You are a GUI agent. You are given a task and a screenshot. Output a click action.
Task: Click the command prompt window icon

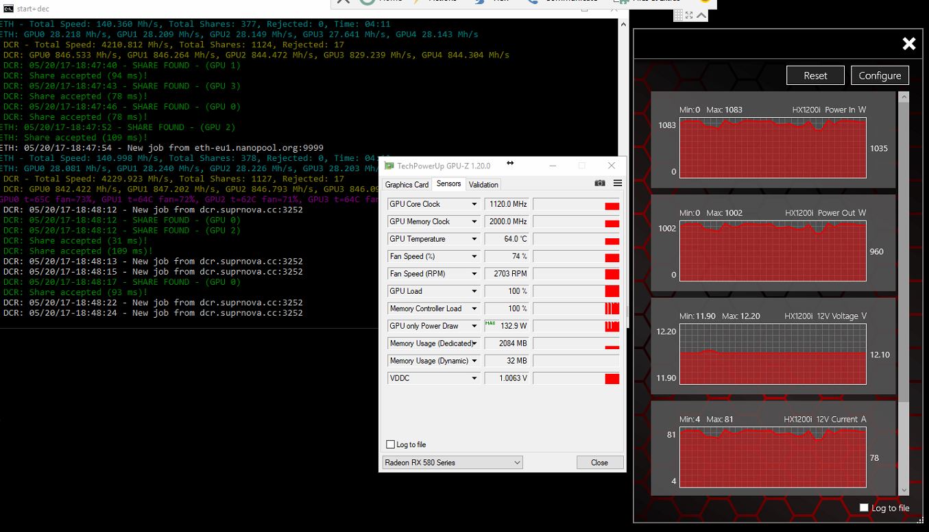coord(8,9)
